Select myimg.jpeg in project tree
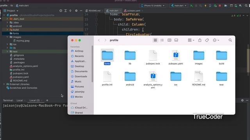The image size is (250, 140). pyautogui.click(x=23, y=41)
